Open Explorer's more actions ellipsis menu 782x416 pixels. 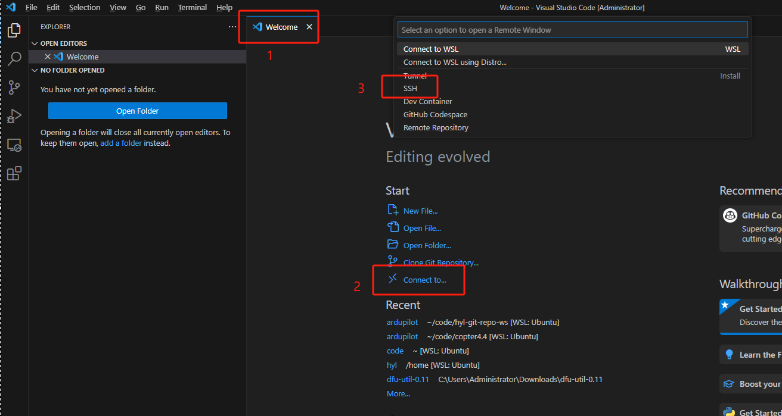click(x=232, y=27)
